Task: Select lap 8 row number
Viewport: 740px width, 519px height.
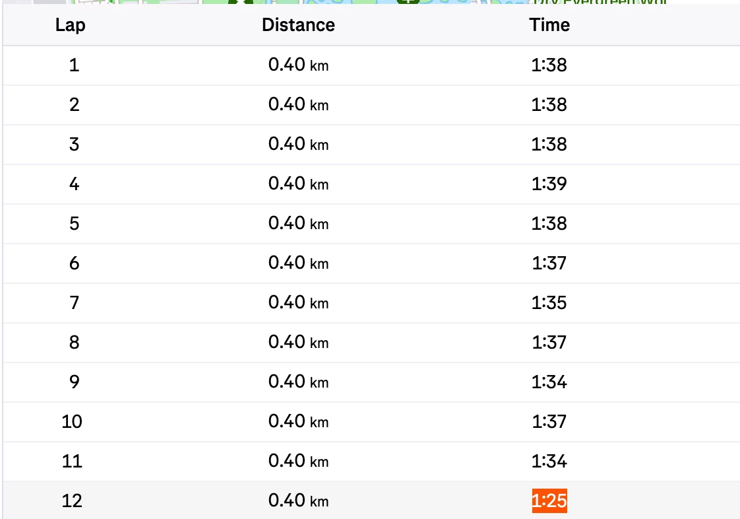Action: point(74,343)
